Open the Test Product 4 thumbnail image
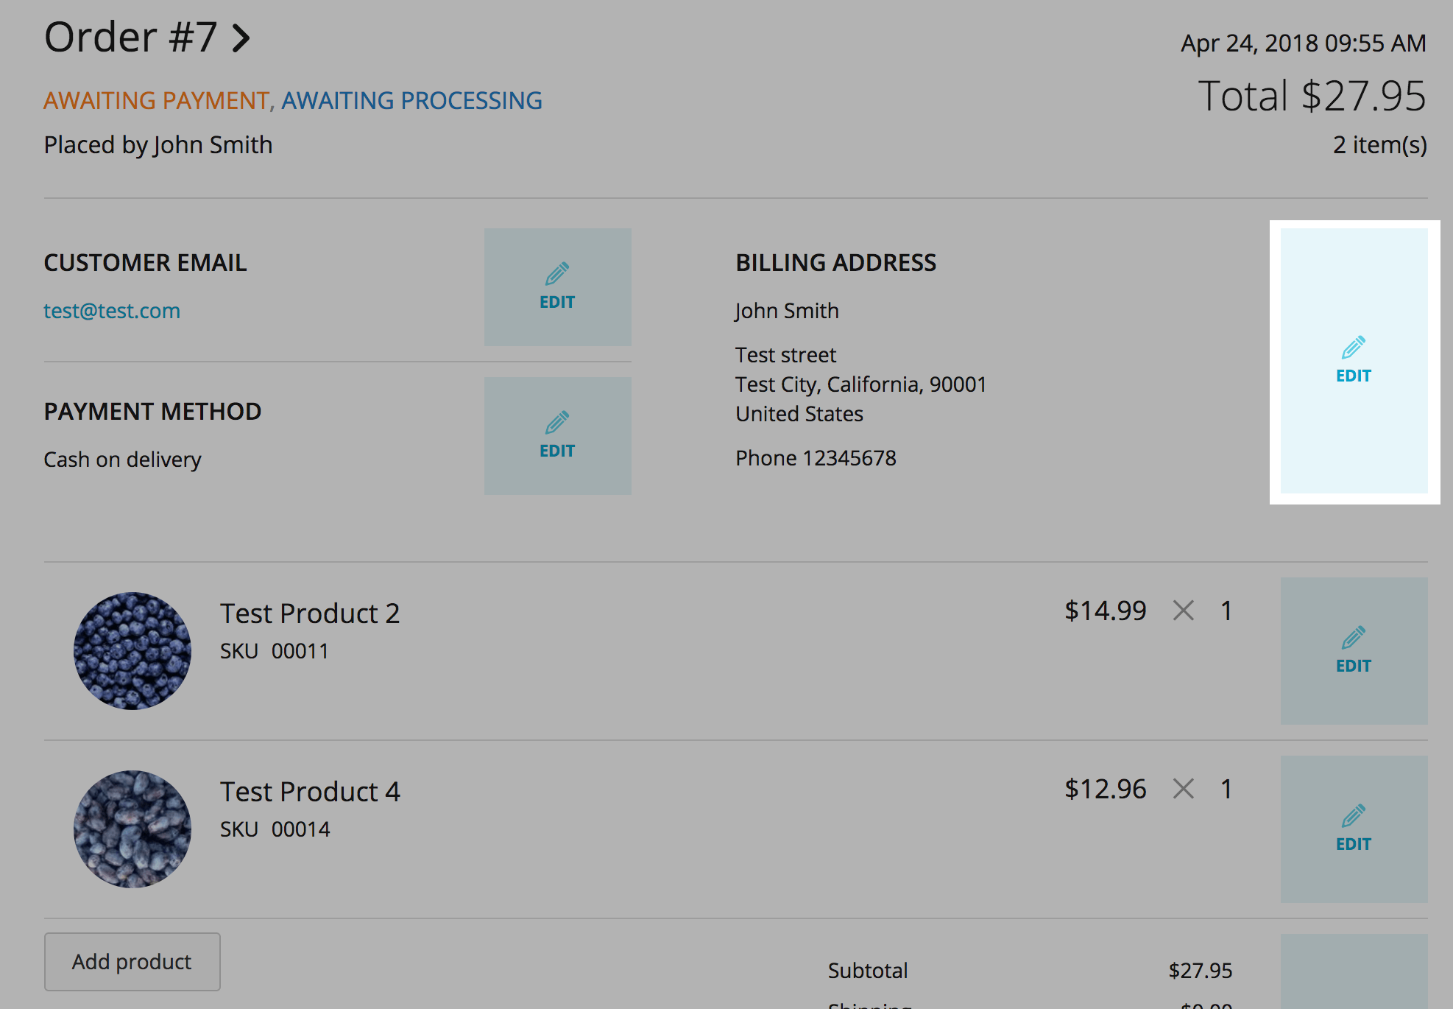This screenshot has width=1453, height=1009. (132, 829)
